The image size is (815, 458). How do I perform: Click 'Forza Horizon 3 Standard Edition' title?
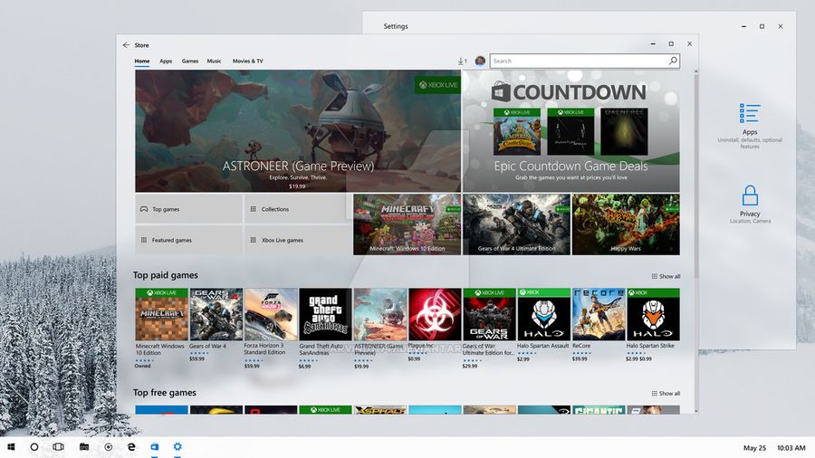[x=264, y=349]
